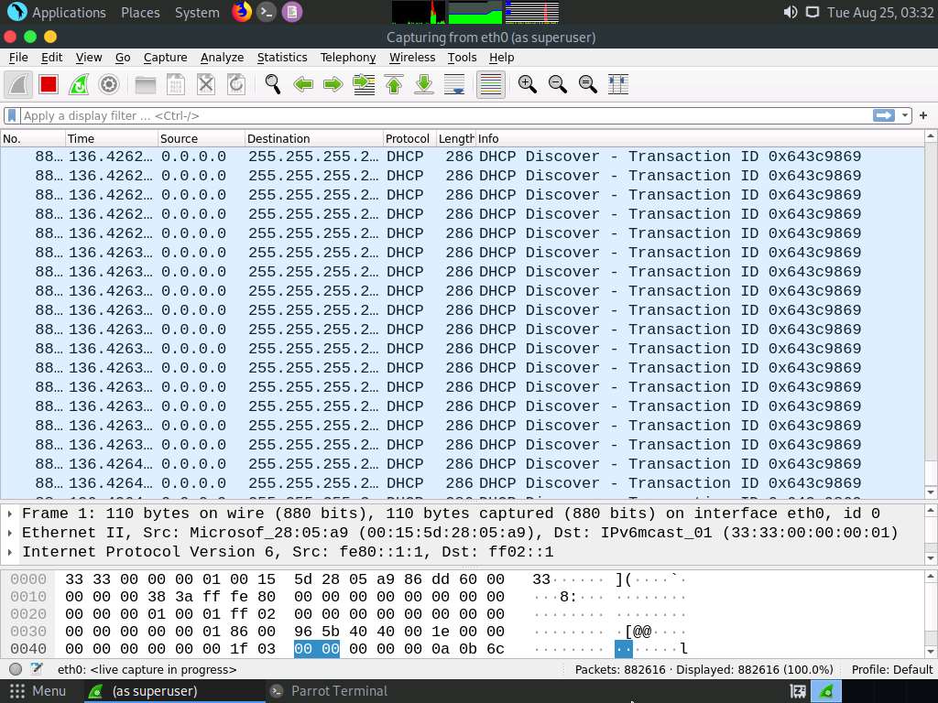
Task: Close this capture file icon
Action: 206,84
